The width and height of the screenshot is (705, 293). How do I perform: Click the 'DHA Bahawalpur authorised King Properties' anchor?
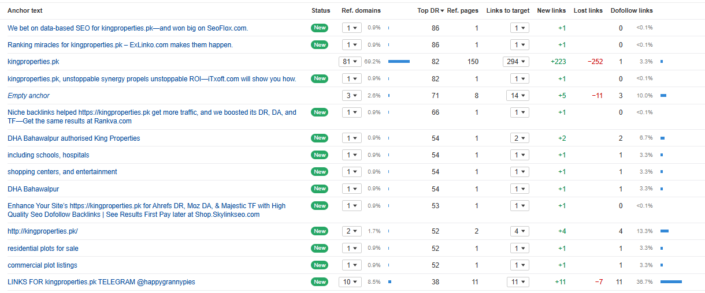click(73, 138)
